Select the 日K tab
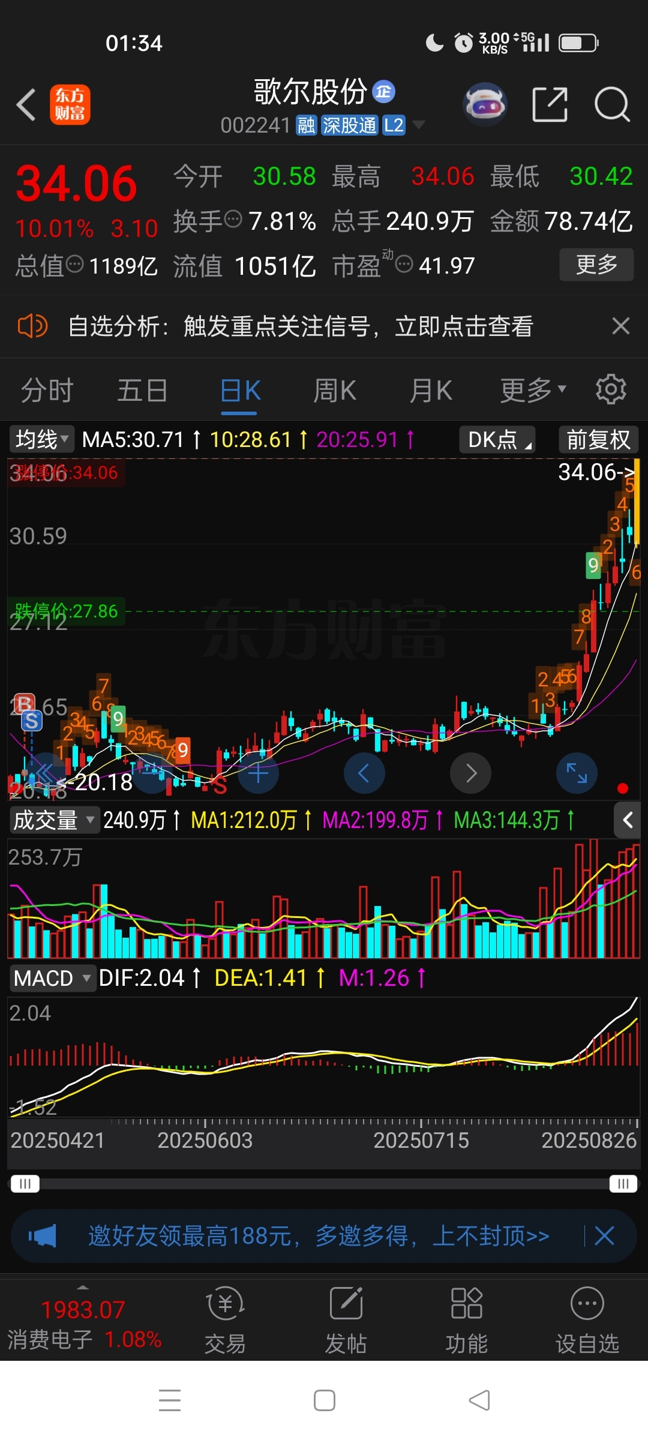648x1440 pixels. pos(239,391)
